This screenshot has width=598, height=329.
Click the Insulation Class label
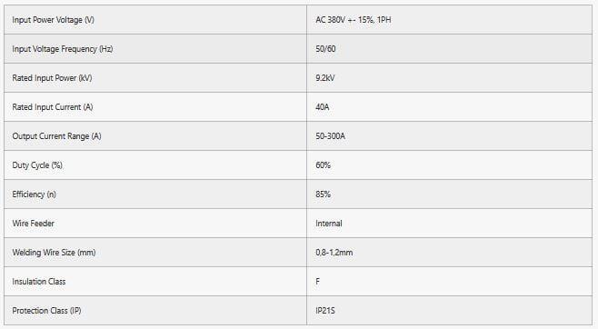click(39, 282)
